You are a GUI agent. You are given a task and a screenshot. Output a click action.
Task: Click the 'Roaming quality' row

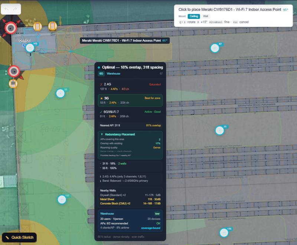click(x=130, y=148)
